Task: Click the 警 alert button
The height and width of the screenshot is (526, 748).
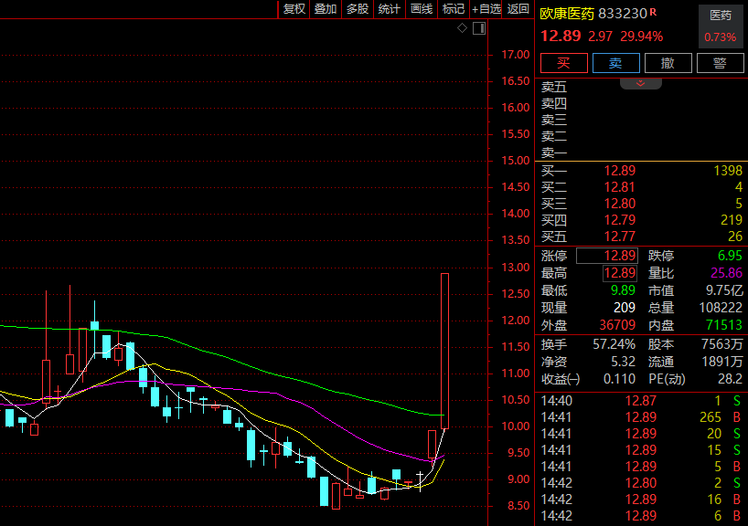Action: point(720,63)
